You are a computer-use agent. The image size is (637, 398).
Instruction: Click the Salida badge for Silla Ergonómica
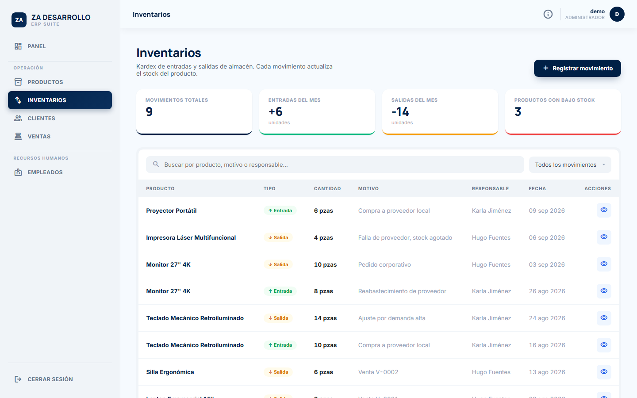coord(278,372)
